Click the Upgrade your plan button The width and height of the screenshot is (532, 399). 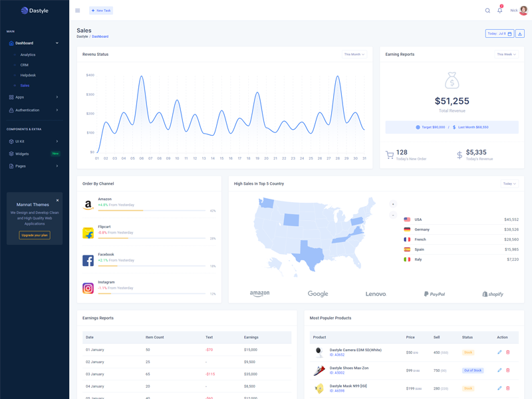(35, 235)
